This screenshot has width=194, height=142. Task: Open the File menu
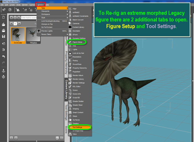pos(2,5)
